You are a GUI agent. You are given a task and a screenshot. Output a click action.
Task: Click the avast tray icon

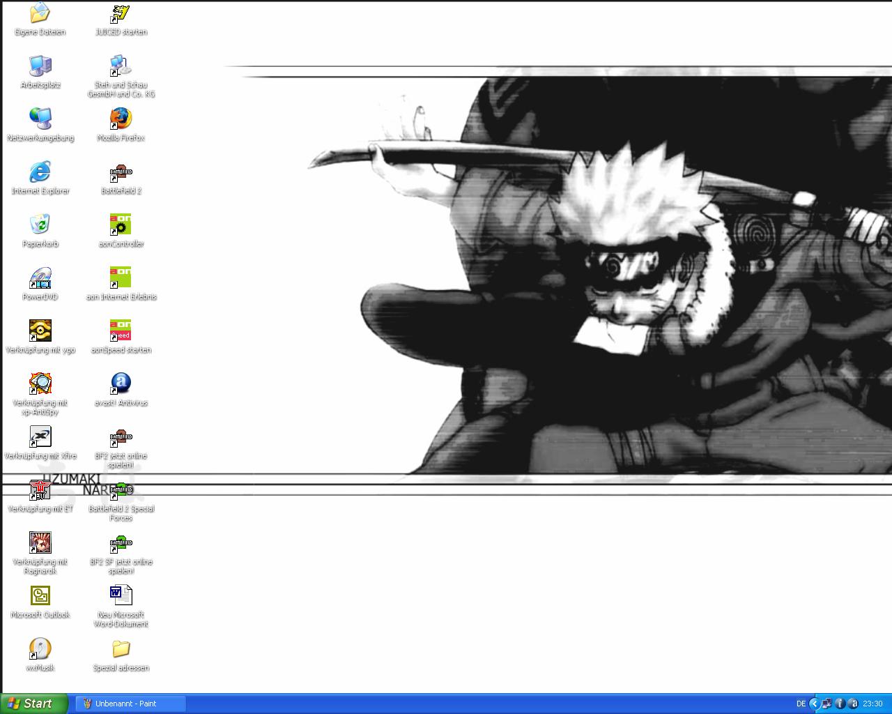click(x=854, y=704)
